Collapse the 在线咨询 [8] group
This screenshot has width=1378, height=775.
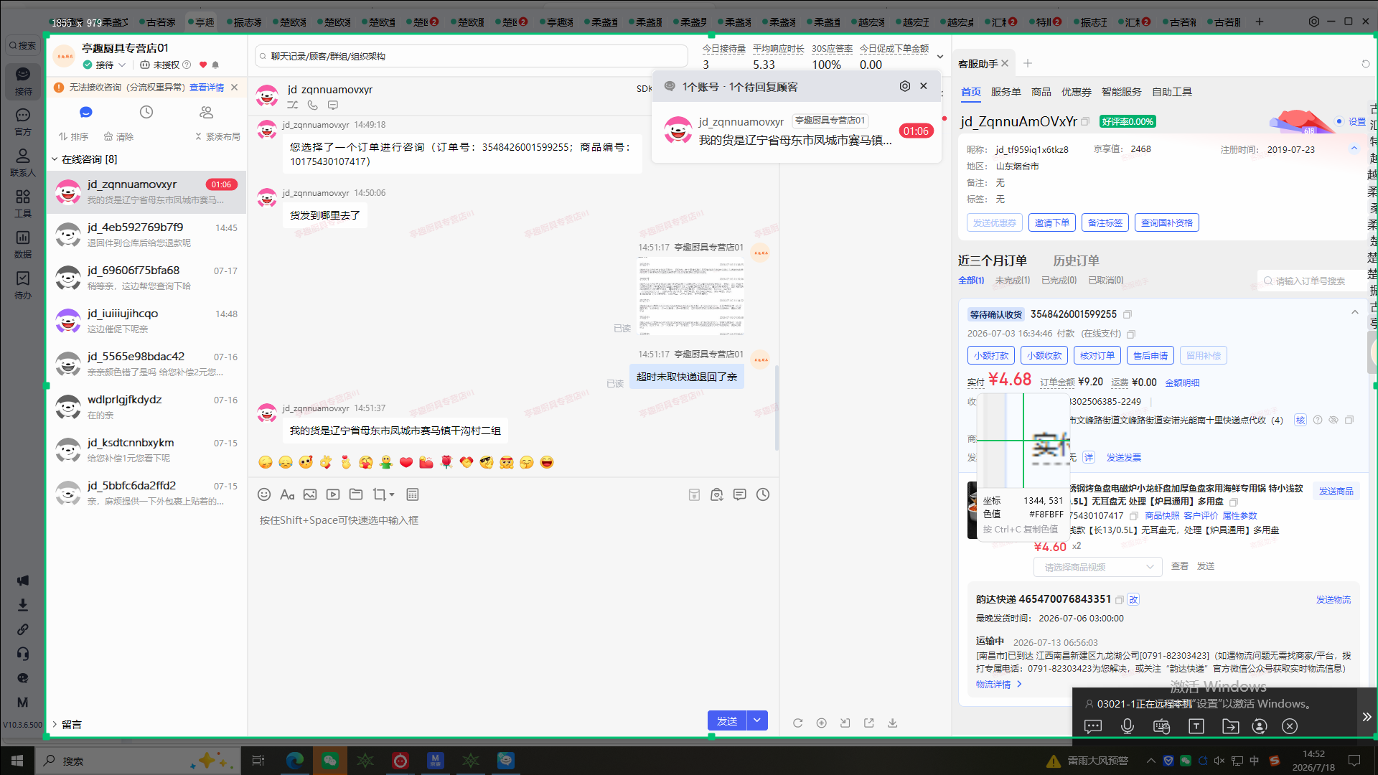point(55,159)
